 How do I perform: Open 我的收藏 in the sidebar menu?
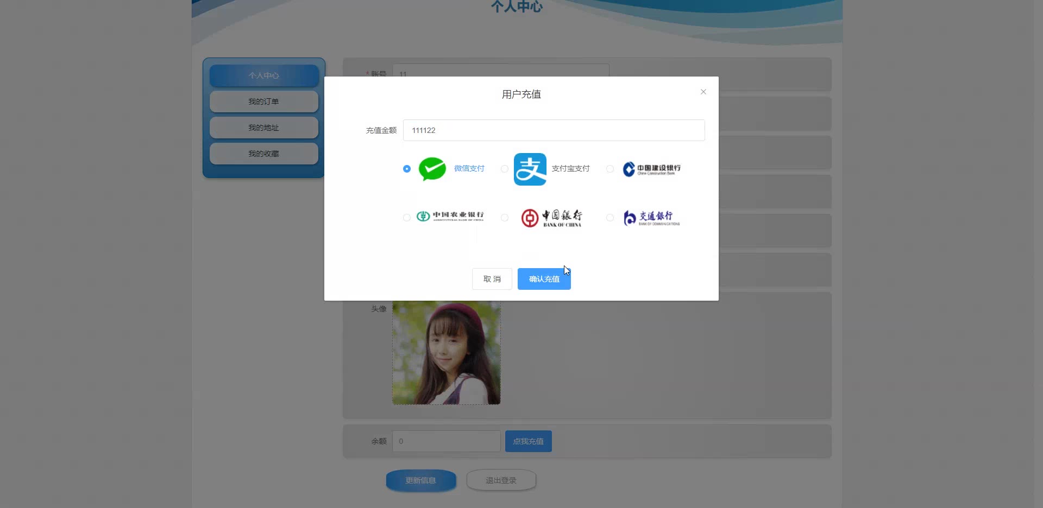264,154
